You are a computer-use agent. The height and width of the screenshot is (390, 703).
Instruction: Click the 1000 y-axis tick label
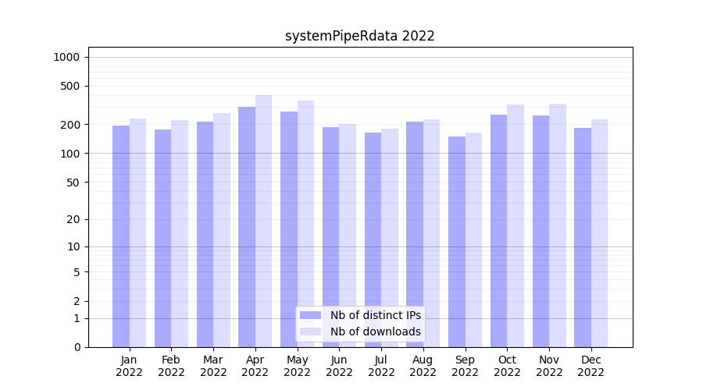[66, 57]
